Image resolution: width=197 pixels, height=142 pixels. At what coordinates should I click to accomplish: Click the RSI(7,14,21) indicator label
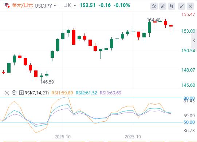36,93
